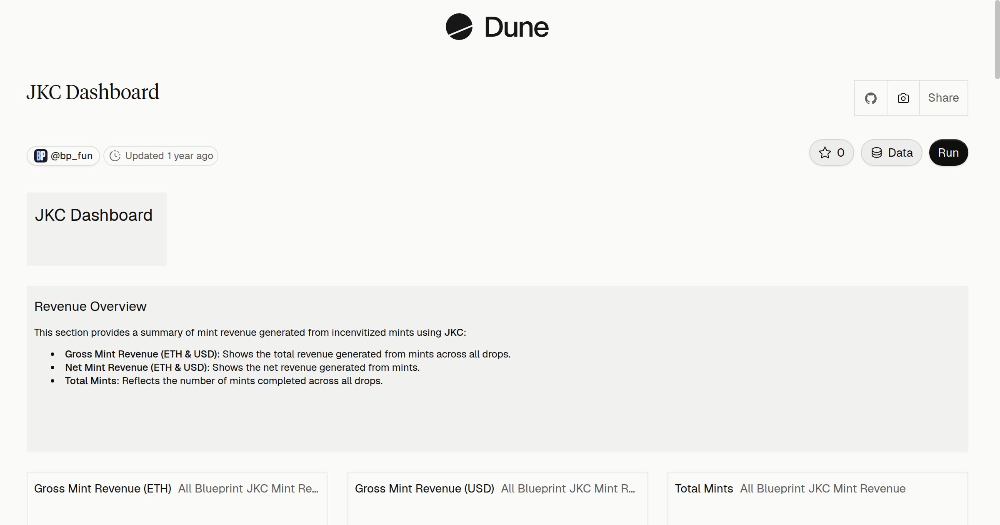Click the Revenue Overview heading
The width and height of the screenshot is (1000, 525).
coord(90,306)
